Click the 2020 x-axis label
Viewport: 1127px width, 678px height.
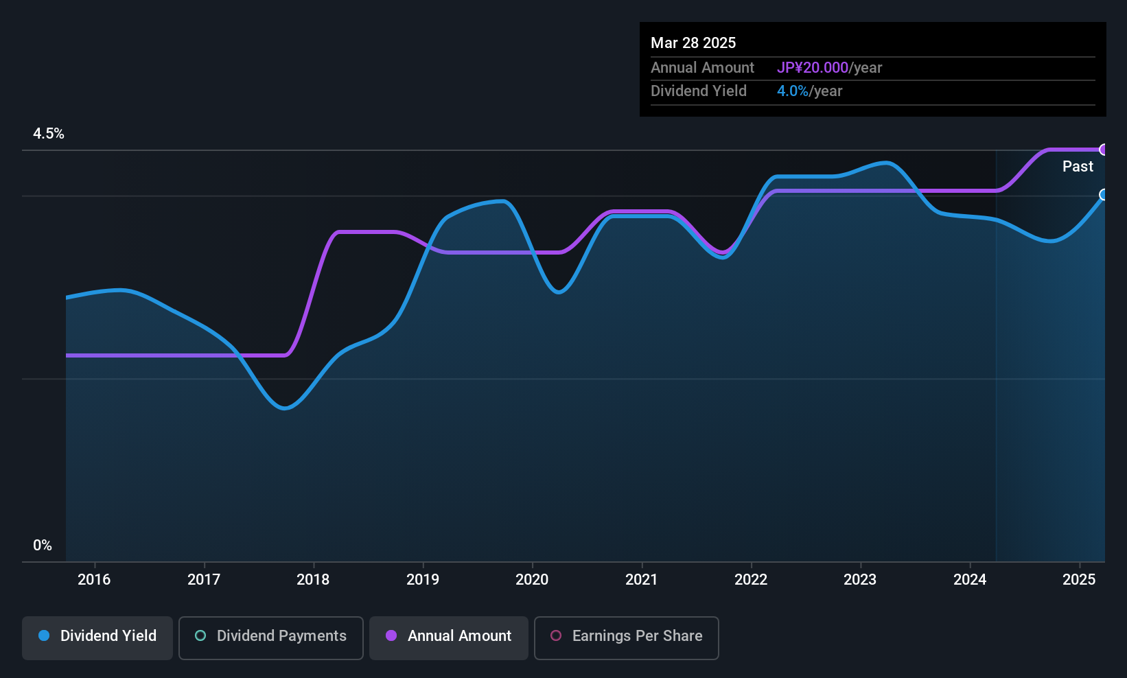532,579
